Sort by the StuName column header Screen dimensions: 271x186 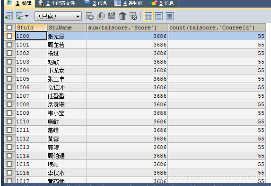point(67,28)
